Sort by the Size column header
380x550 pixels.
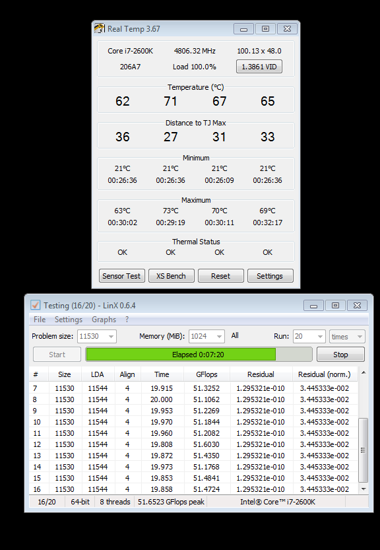pyautogui.click(x=65, y=374)
